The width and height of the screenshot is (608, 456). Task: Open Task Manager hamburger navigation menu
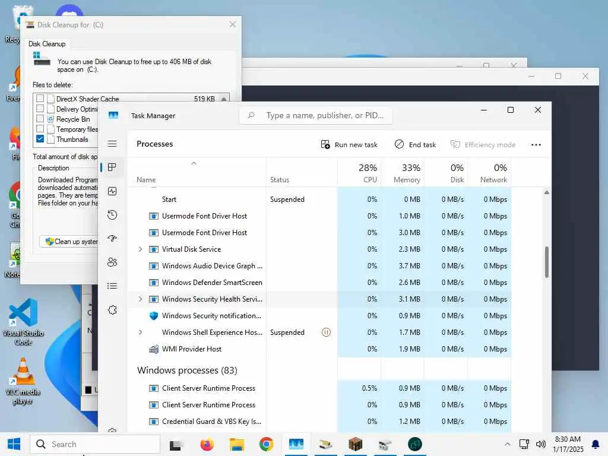112,144
